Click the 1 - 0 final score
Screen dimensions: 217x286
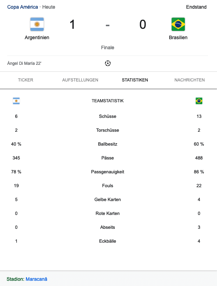(108, 24)
